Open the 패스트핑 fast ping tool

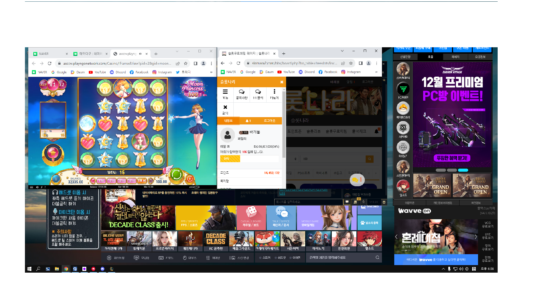pyautogui.click(x=116, y=258)
